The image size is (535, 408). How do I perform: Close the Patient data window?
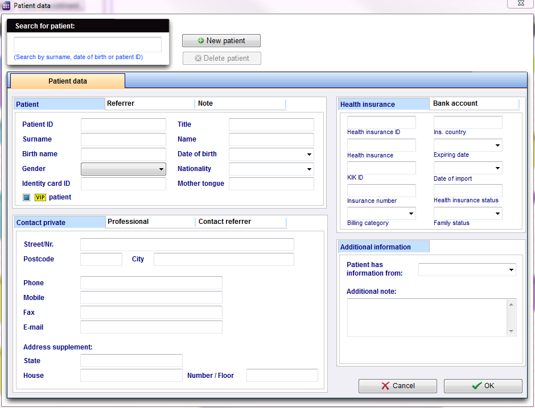point(521,3)
